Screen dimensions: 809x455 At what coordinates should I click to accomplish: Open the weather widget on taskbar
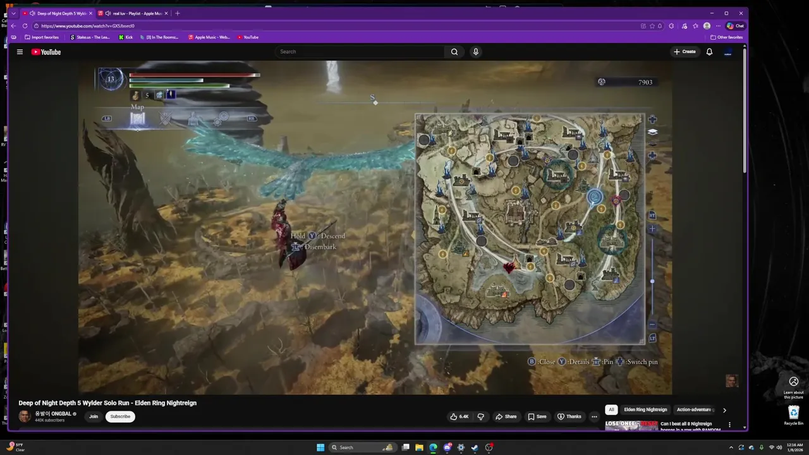[x=15, y=447]
